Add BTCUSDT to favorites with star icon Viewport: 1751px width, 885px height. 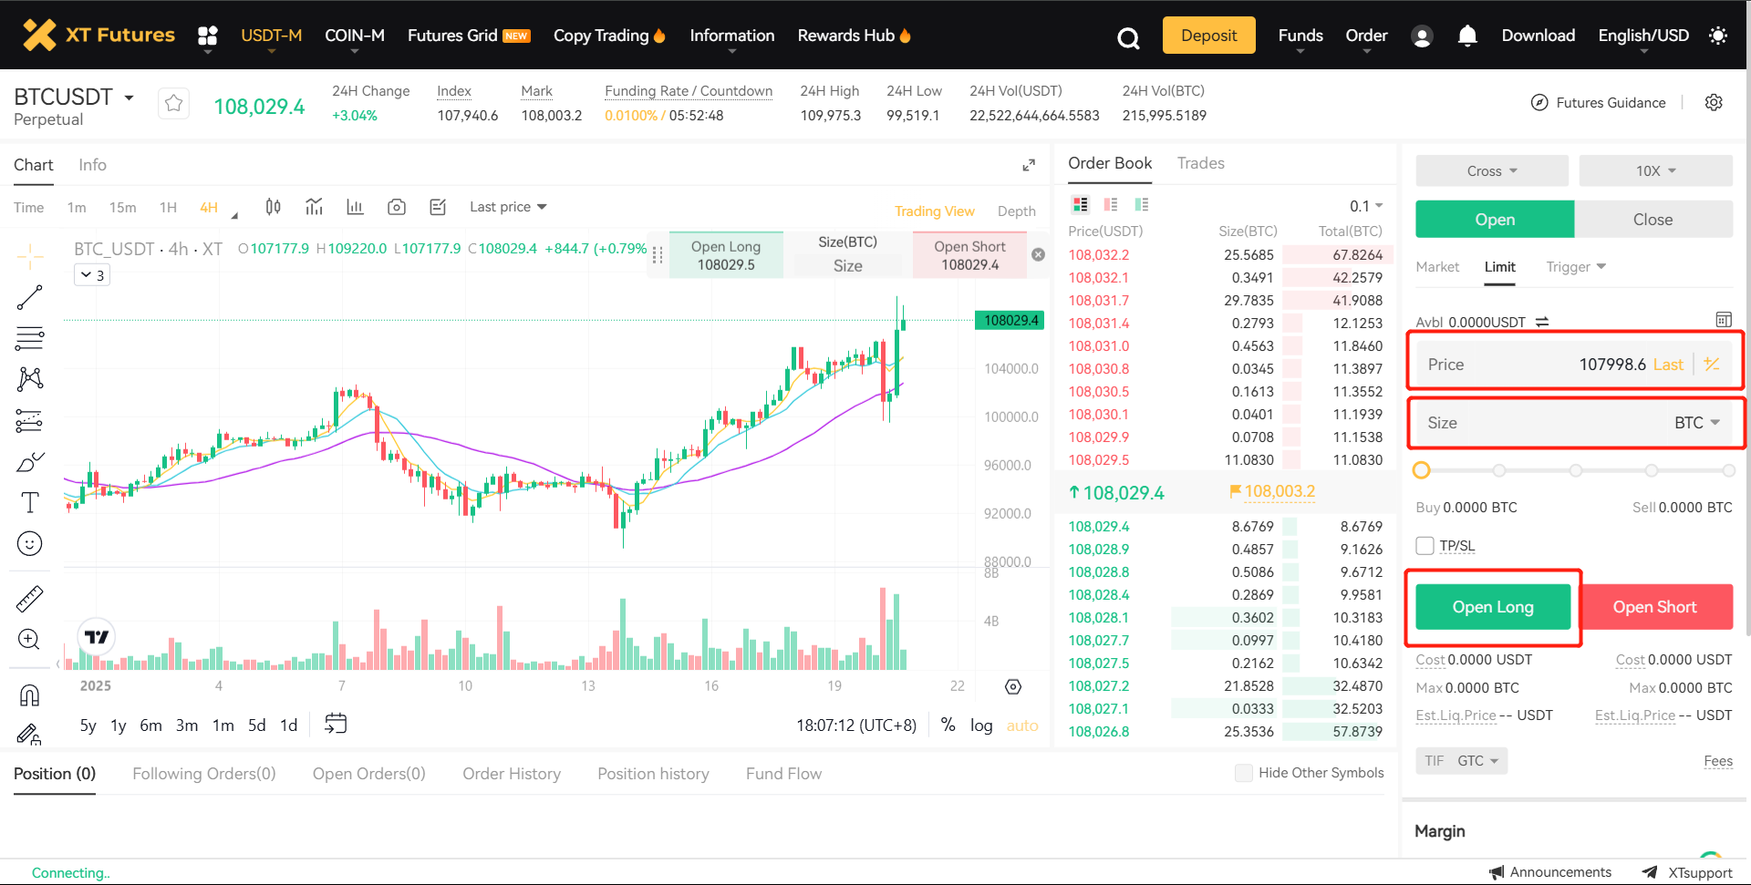173,104
